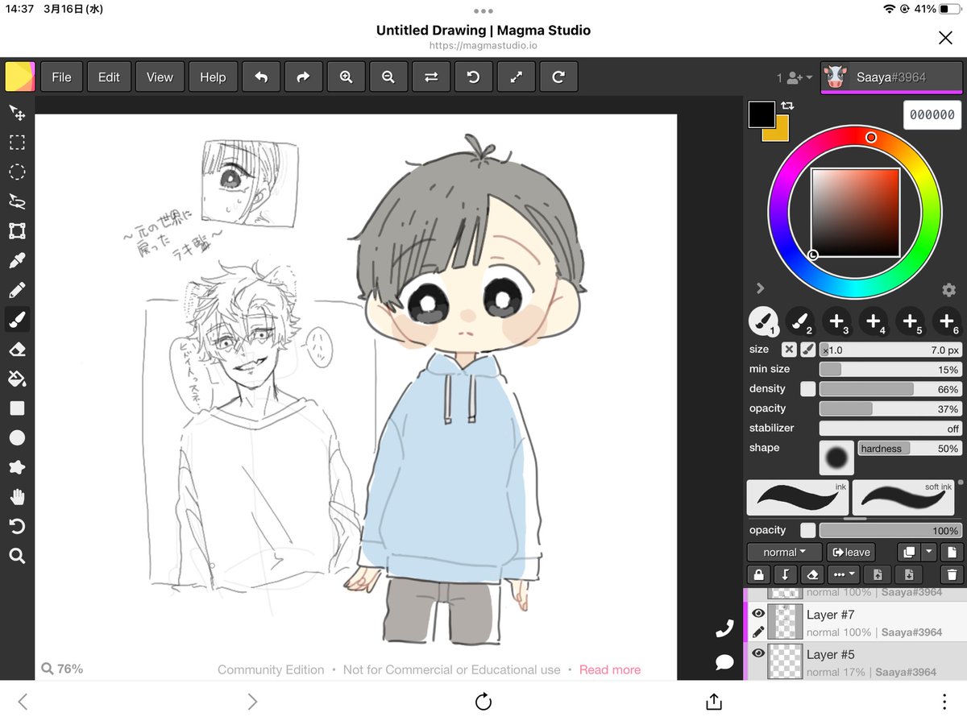The width and height of the screenshot is (967, 725).
Task: Toggle the layer opacity lock checkbox
Action: 807,531
